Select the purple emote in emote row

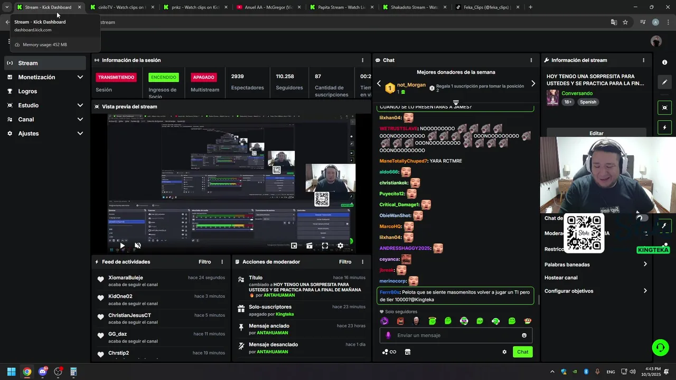[x=384, y=321]
